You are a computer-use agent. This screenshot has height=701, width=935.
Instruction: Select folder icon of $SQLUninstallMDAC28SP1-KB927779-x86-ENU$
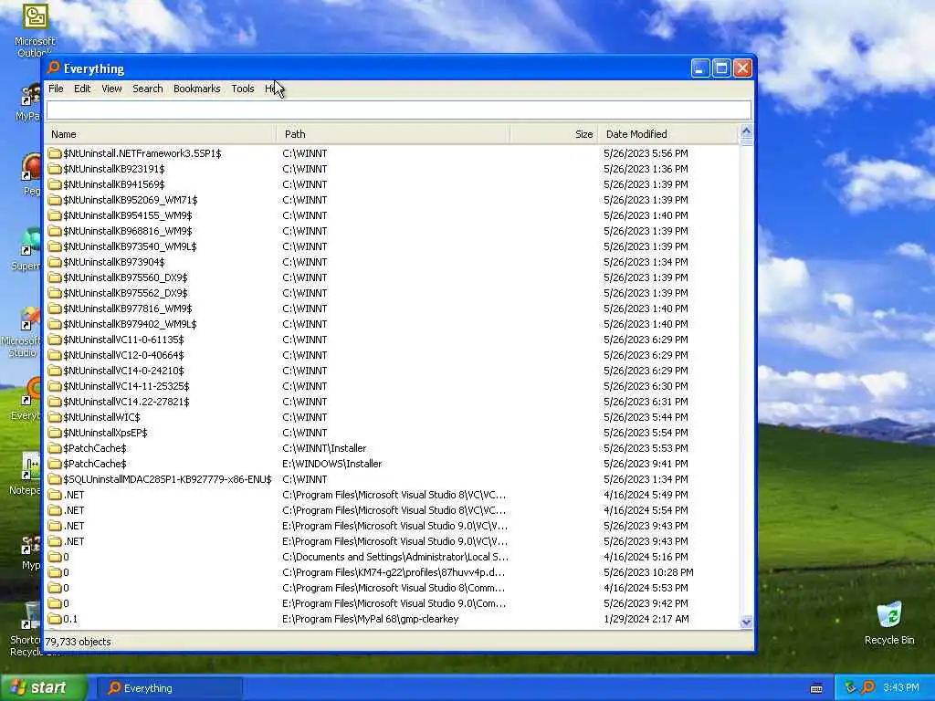[55, 478]
